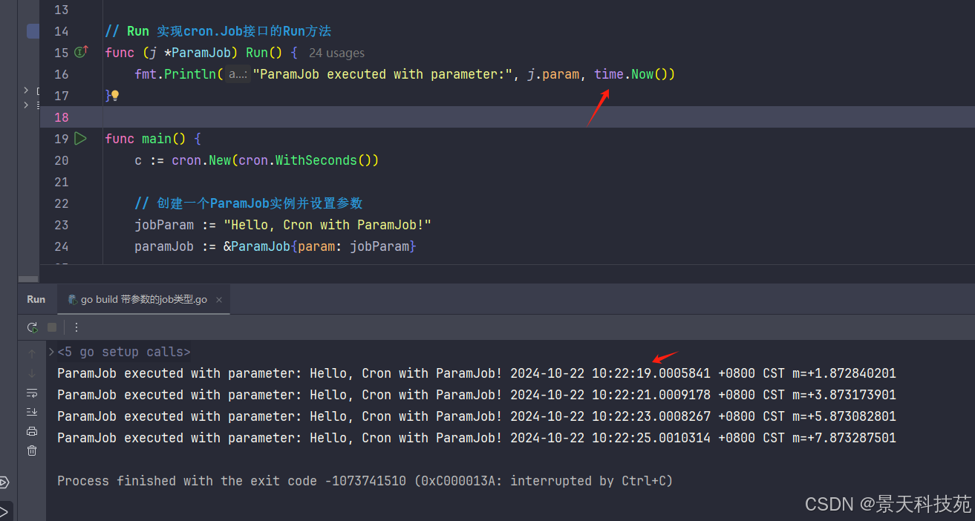Click string "Hello, Cron with ParamJob!" in code
975x521 pixels.
(327, 225)
